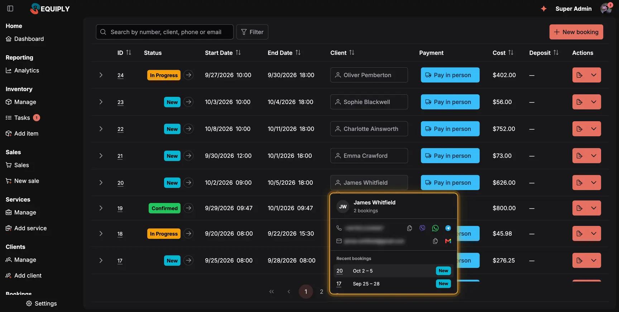Compose Gmail to James Whitfield
619x312 pixels.
[448, 241]
